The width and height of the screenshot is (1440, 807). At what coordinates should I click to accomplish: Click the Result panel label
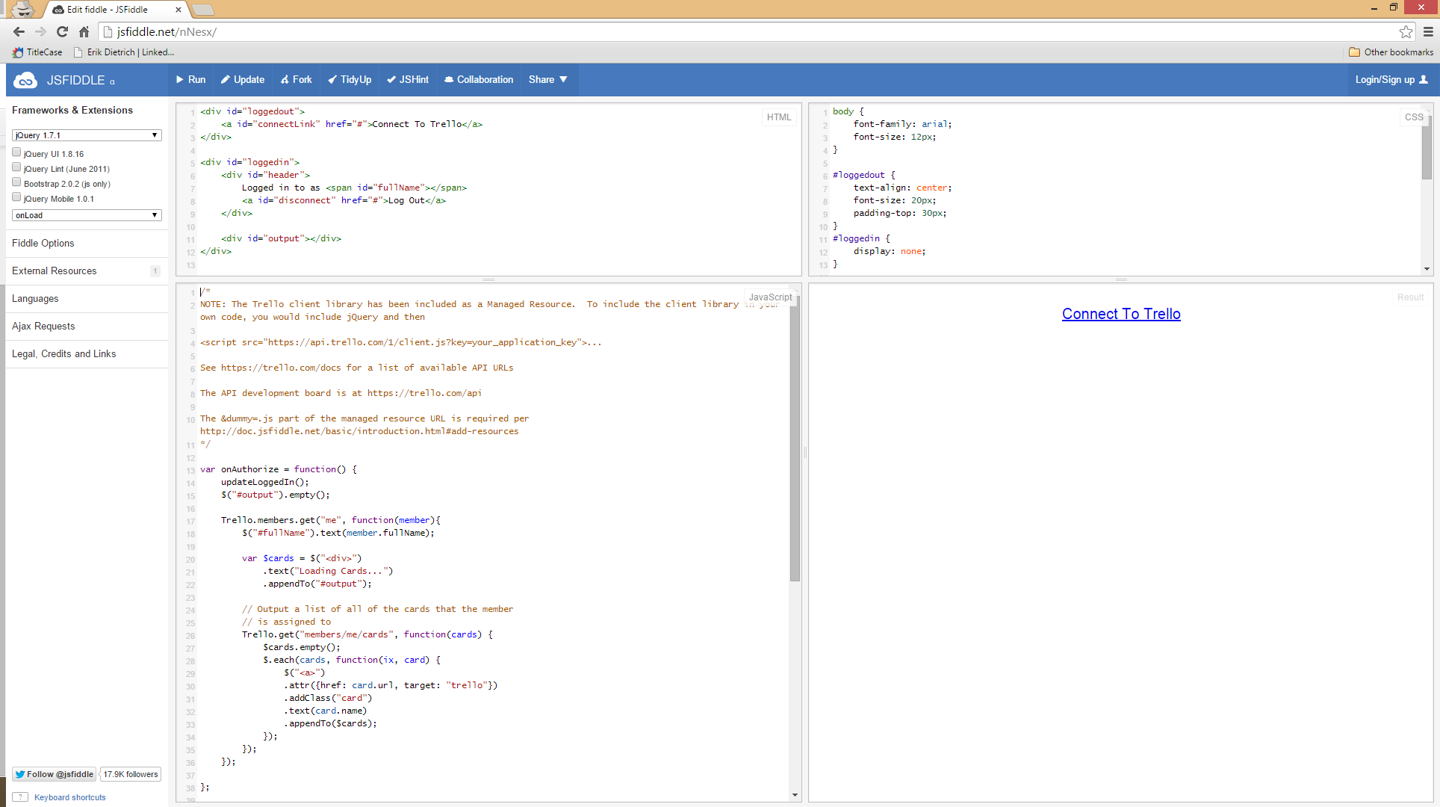point(1411,297)
